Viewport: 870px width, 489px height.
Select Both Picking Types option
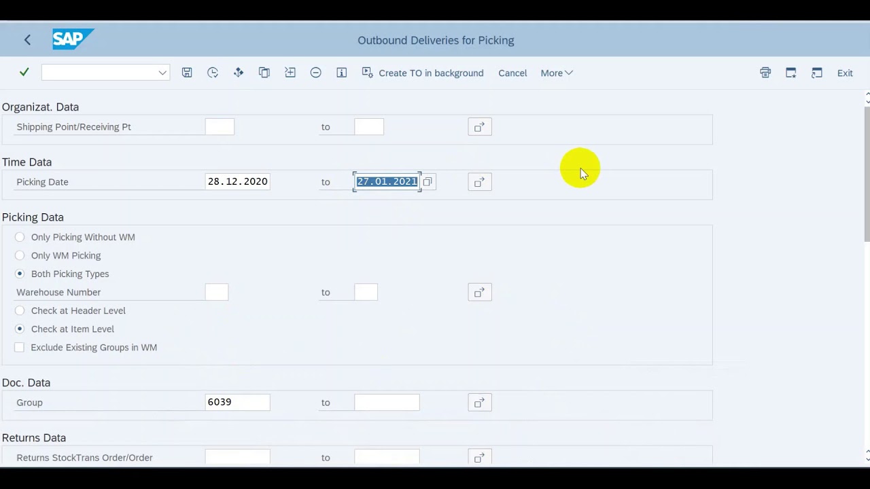pyautogui.click(x=20, y=274)
